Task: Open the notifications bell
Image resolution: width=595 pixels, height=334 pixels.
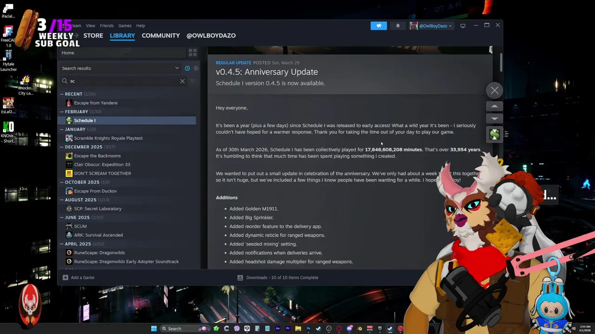Action: pyautogui.click(x=398, y=26)
